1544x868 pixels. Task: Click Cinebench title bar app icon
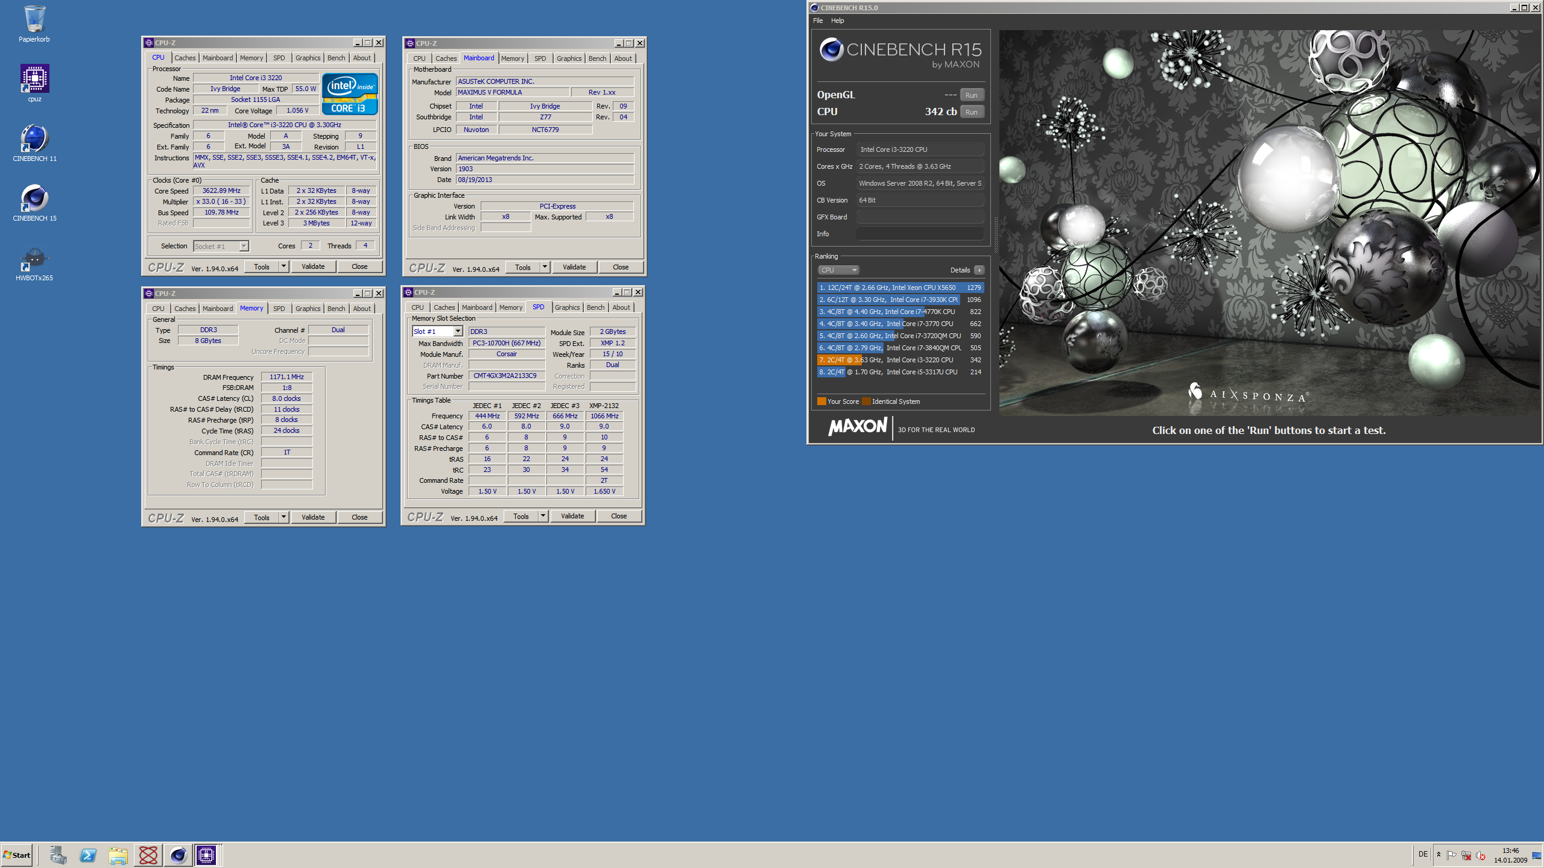[x=814, y=8]
